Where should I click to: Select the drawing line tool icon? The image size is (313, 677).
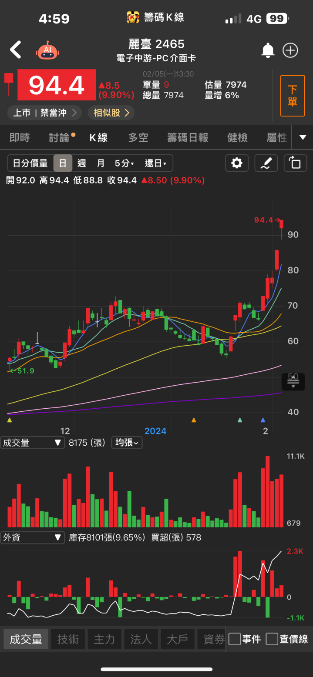click(x=266, y=163)
